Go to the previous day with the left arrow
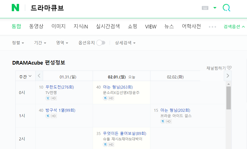Screen dimensions: 247x149 [39, 76]
